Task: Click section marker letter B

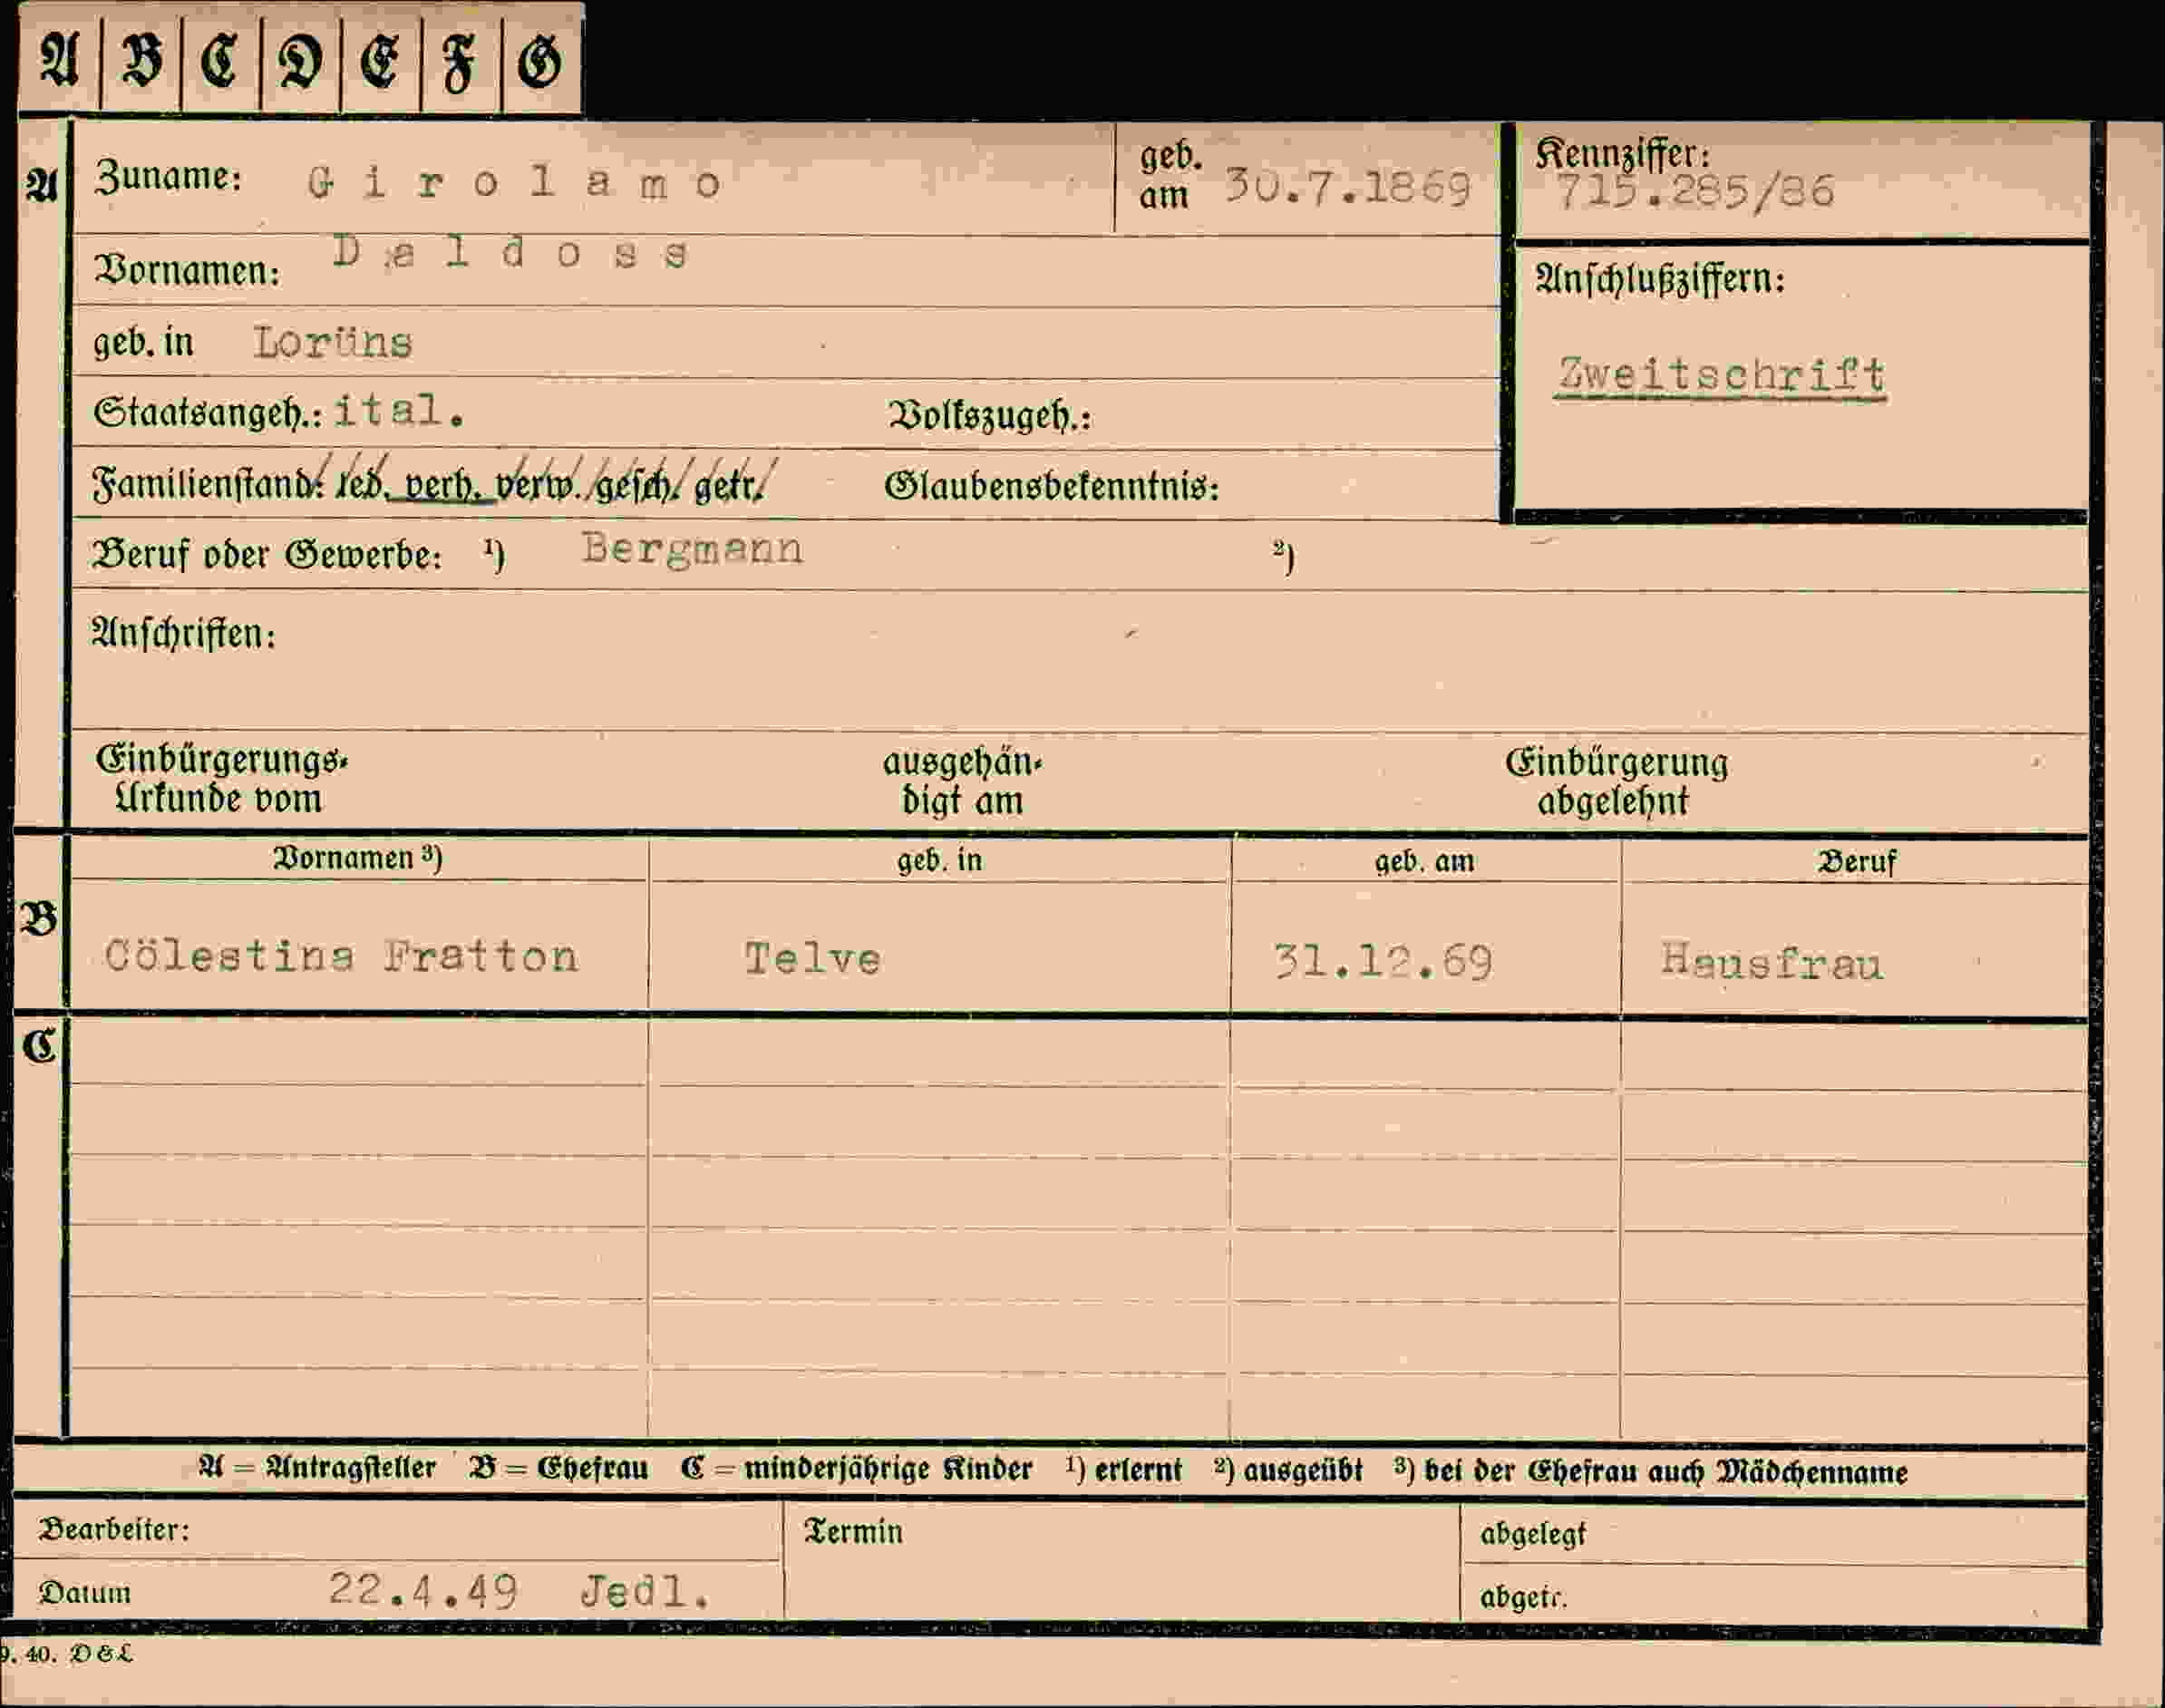Action: 39,919
